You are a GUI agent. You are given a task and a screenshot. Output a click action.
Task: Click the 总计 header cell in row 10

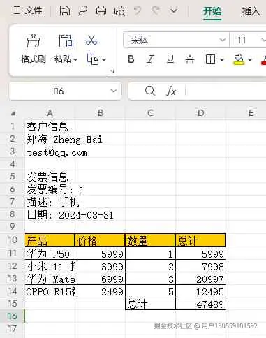click(200, 240)
